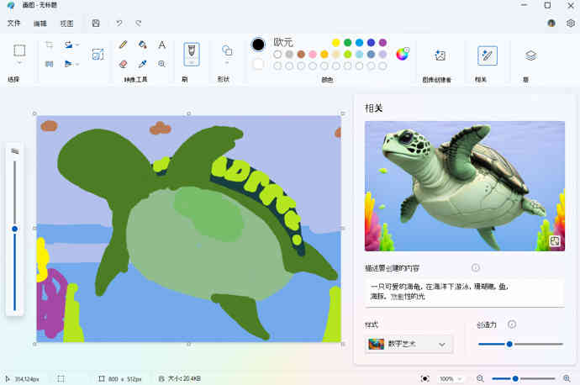Activate the Color picker eyedropper

(143, 63)
